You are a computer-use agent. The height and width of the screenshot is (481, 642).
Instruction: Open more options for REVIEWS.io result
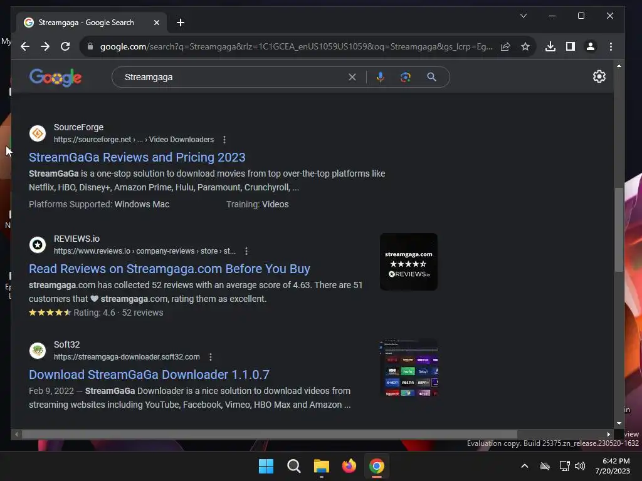coord(246,251)
